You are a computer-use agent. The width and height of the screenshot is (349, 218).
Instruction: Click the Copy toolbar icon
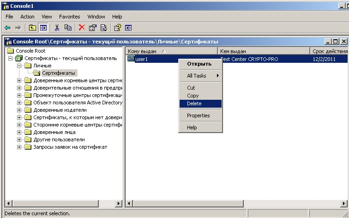pyautogui.click(x=68, y=28)
